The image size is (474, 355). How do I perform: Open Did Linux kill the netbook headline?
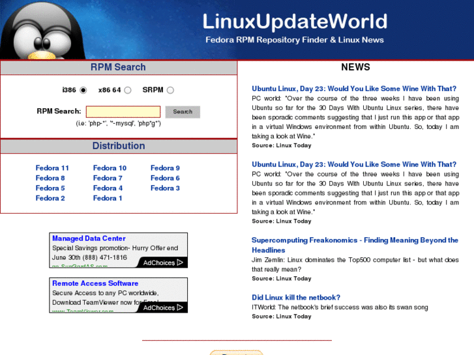point(296,298)
